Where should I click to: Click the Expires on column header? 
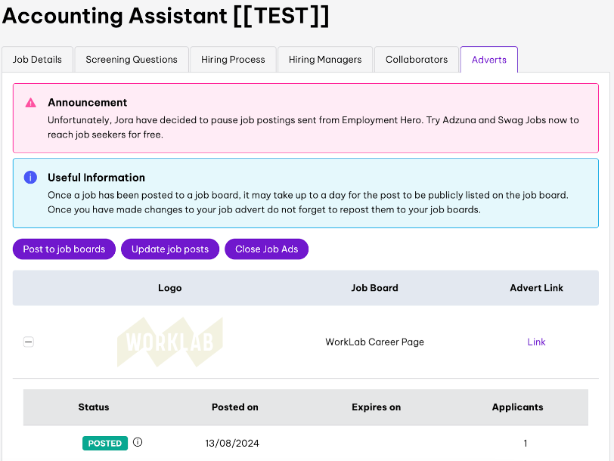376,407
